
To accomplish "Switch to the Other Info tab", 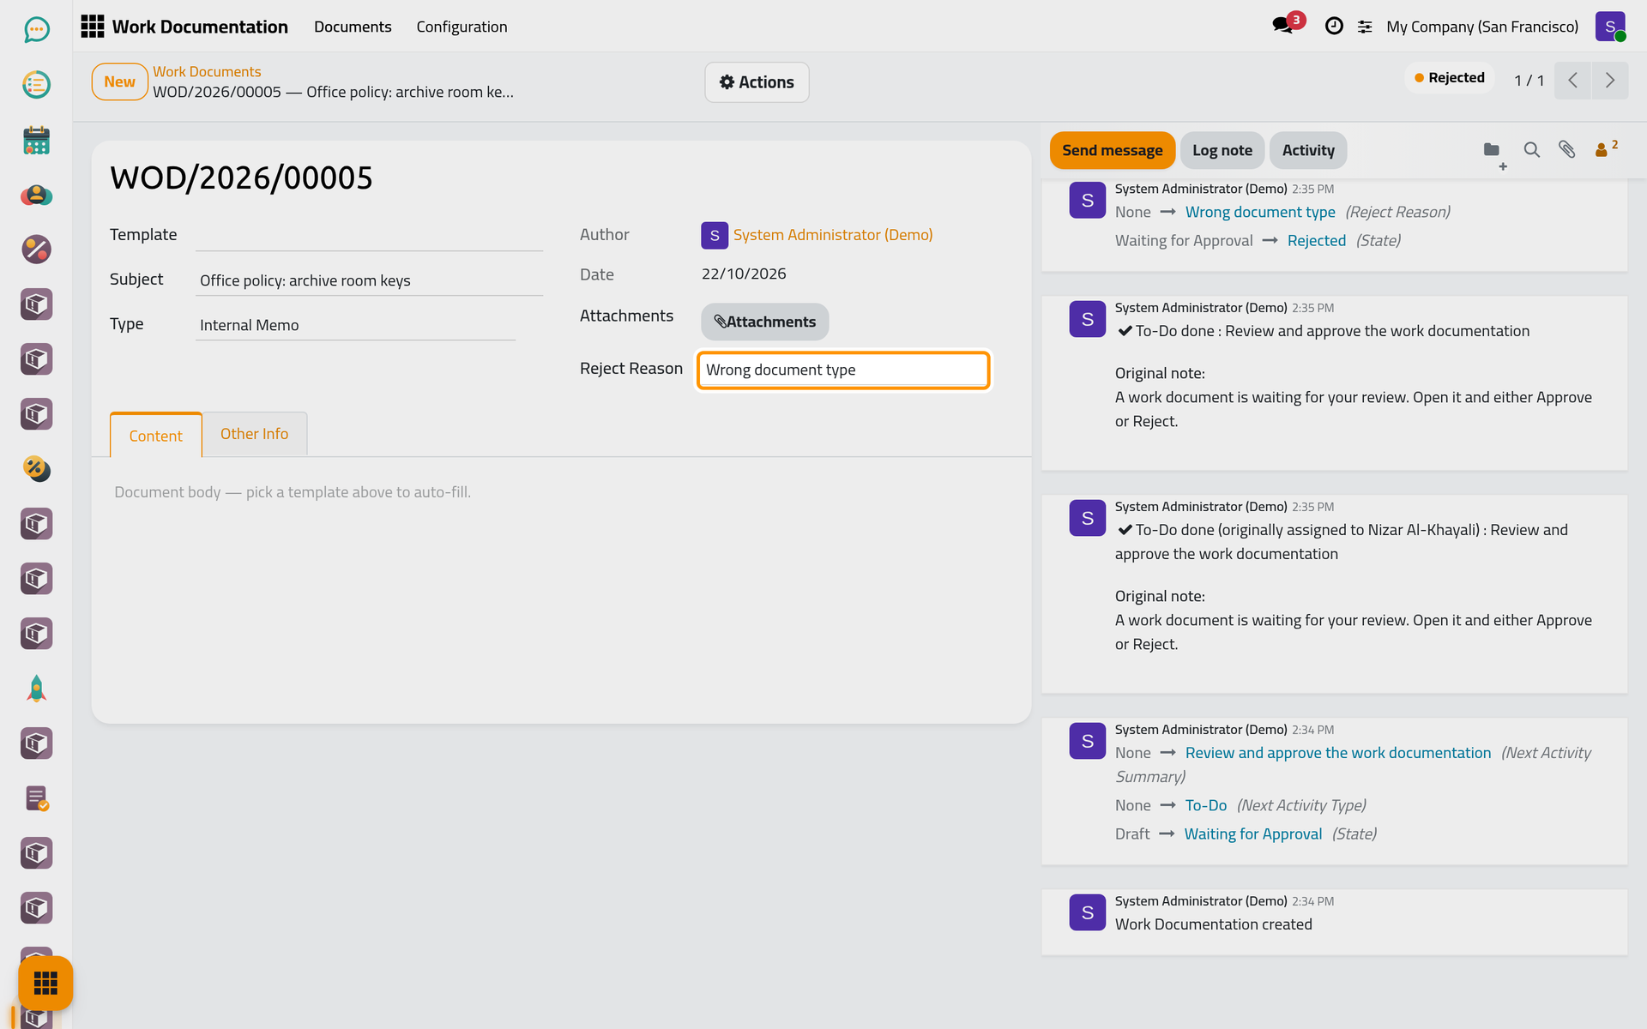I will (255, 434).
